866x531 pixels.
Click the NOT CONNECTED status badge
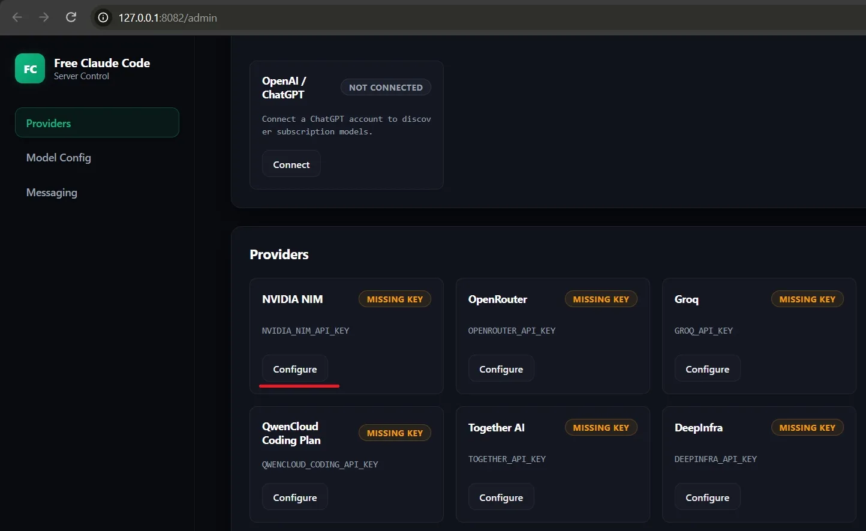386,88
